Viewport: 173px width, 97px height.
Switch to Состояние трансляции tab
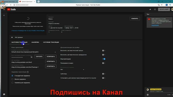[x=51, y=42]
